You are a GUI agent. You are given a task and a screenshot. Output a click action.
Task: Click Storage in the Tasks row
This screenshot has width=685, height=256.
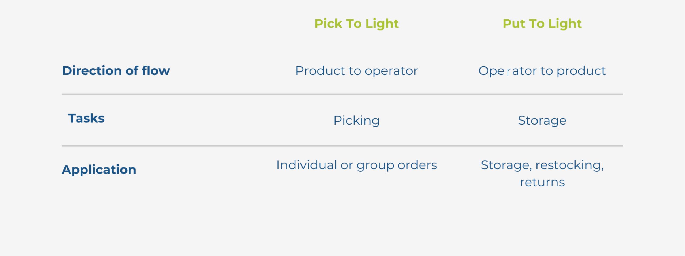542,121
